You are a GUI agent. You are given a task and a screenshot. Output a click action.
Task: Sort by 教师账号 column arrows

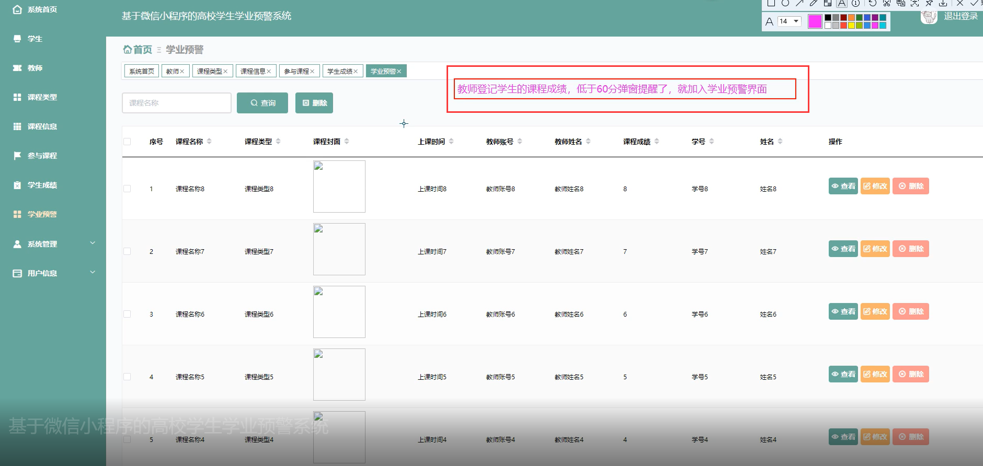[520, 141]
